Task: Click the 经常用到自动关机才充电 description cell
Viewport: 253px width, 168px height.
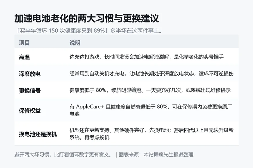Action: 151,74
